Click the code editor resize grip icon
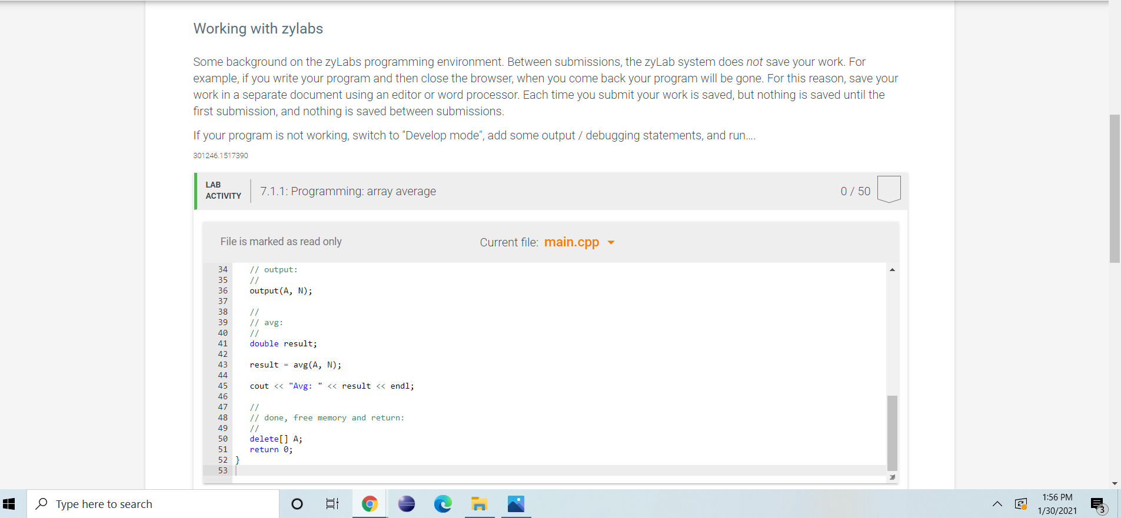 coord(892,477)
